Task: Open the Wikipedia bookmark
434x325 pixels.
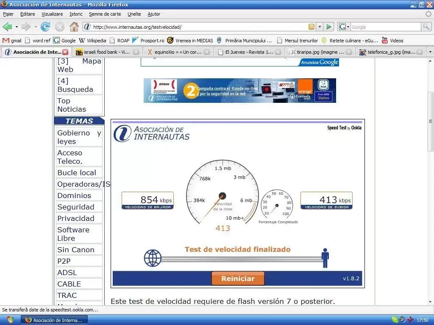Action: coord(92,41)
